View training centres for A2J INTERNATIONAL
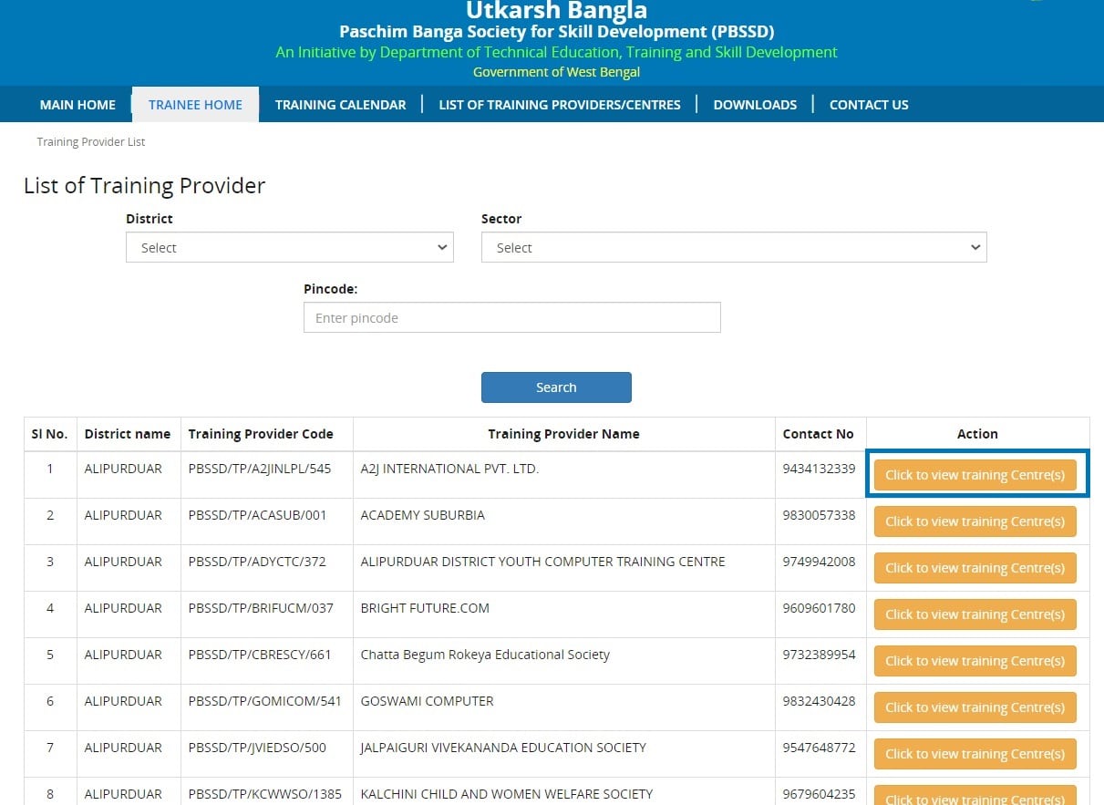 (x=975, y=475)
